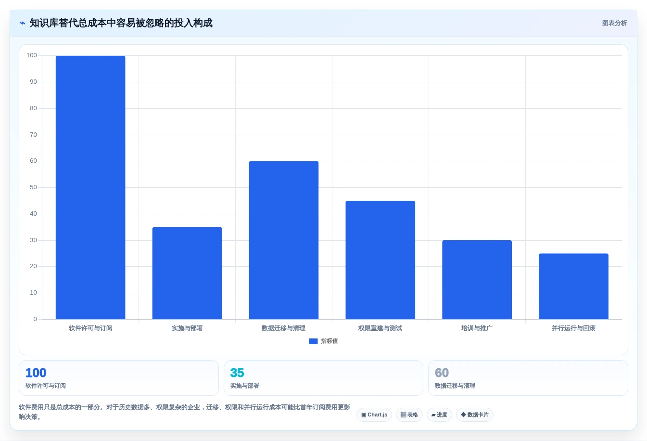Screen dimensions: 647x441
Task: Click the description paragraph starting 软件费用只是
Action: (184, 412)
